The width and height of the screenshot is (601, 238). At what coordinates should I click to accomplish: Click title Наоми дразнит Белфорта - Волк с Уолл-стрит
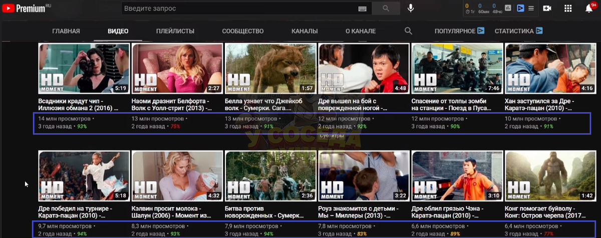pos(172,104)
